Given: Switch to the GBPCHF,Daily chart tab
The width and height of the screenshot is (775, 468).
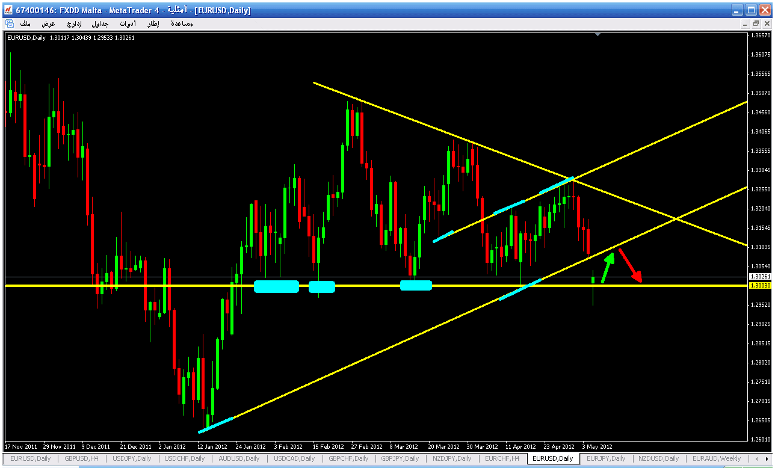Looking at the screenshot, I should coord(348,458).
